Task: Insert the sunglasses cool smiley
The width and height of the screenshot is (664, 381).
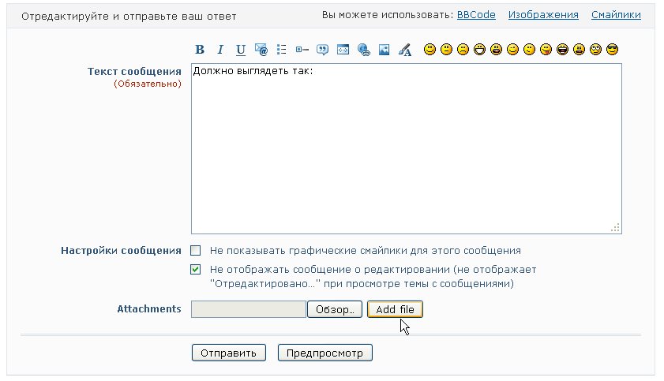Action: pos(612,50)
